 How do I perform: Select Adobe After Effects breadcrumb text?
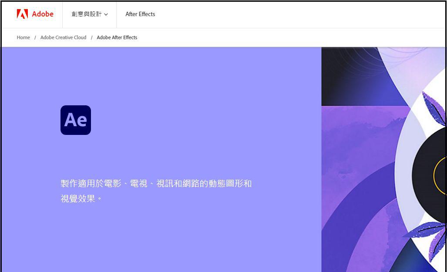[117, 37]
